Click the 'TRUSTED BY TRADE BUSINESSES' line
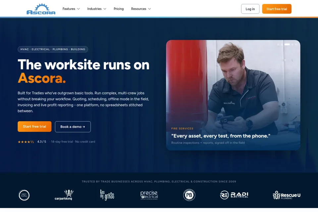This screenshot has height=212, width=318. 159,182
